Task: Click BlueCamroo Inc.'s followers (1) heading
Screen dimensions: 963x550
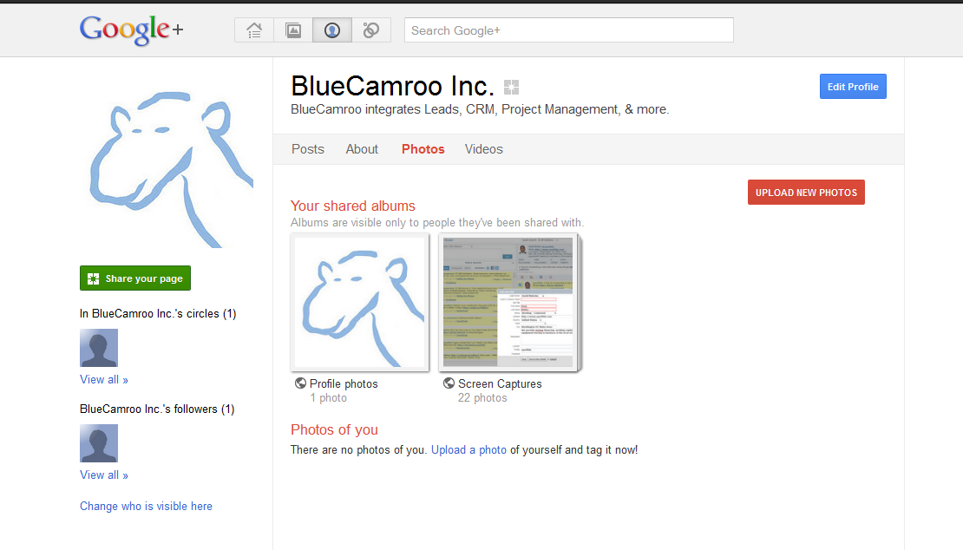Action: (x=157, y=409)
